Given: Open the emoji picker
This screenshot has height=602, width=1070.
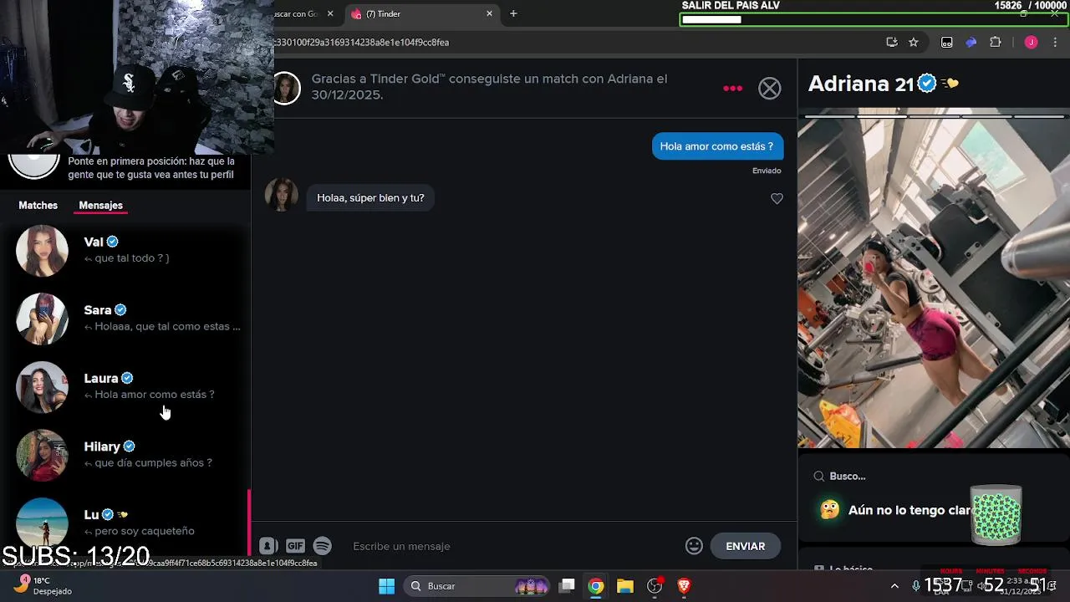Looking at the screenshot, I should pyautogui.click(x=694, y=546).
